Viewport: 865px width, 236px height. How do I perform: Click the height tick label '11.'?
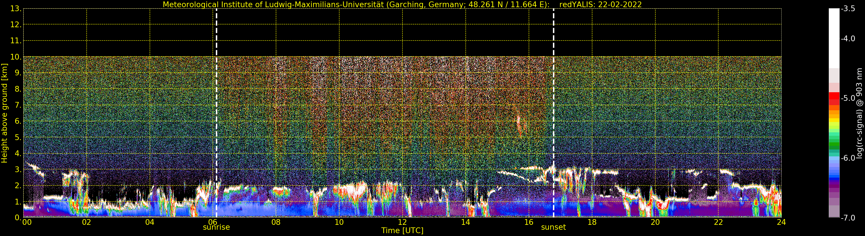(x=16, y=41)
